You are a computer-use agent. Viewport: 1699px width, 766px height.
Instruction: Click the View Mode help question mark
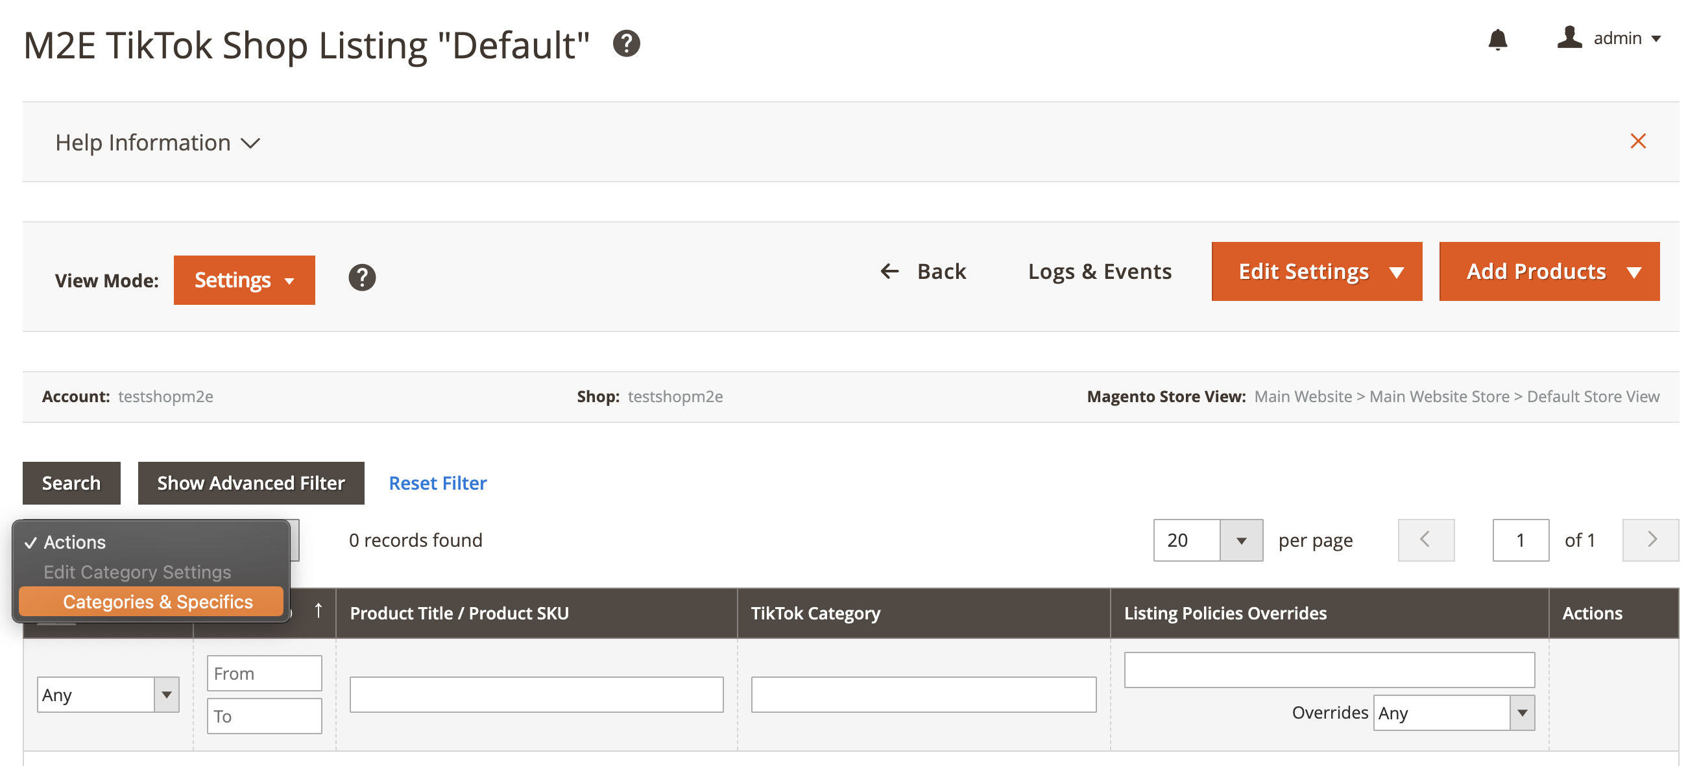(361, 278)
